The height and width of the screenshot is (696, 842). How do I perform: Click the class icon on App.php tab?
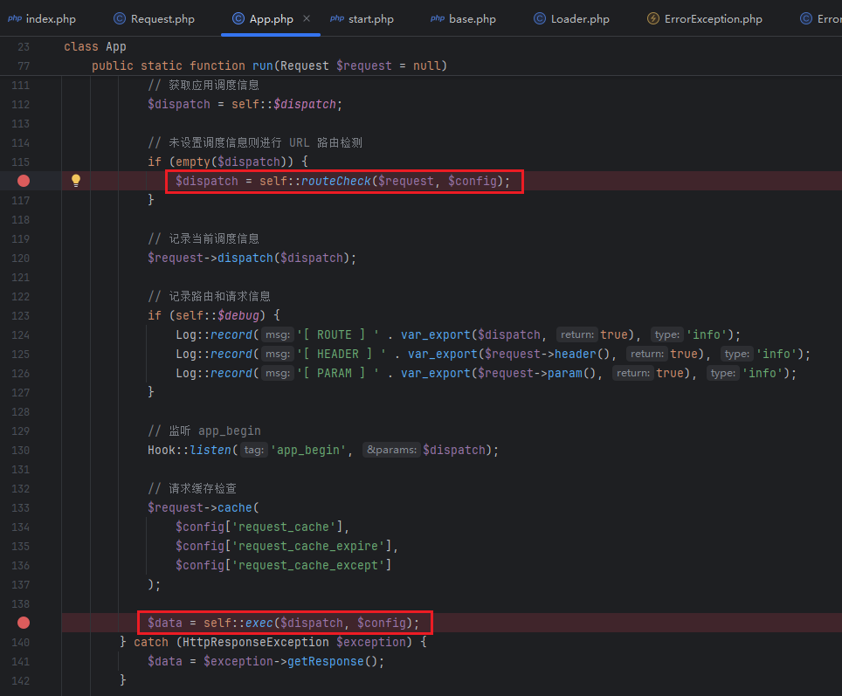click(x=238, y=19)
